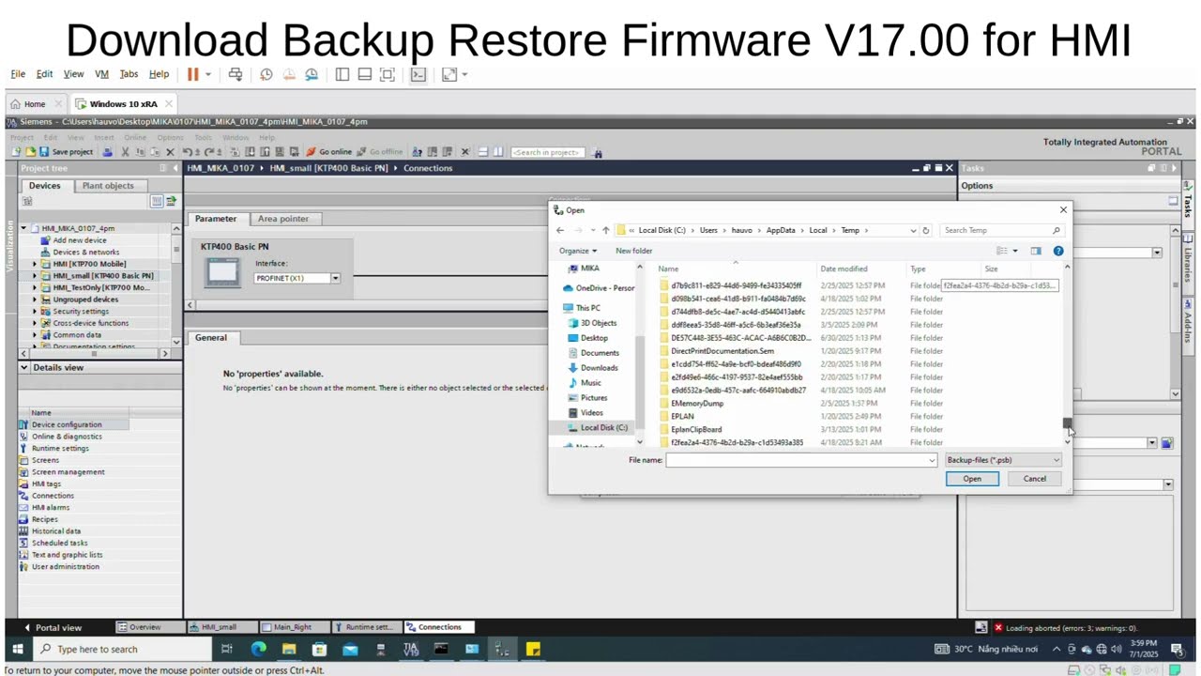Enter full screen mode icon in VMware toolbar
Image resolution: width=1201 pixels, height=676 pixels.
(387, 74)
